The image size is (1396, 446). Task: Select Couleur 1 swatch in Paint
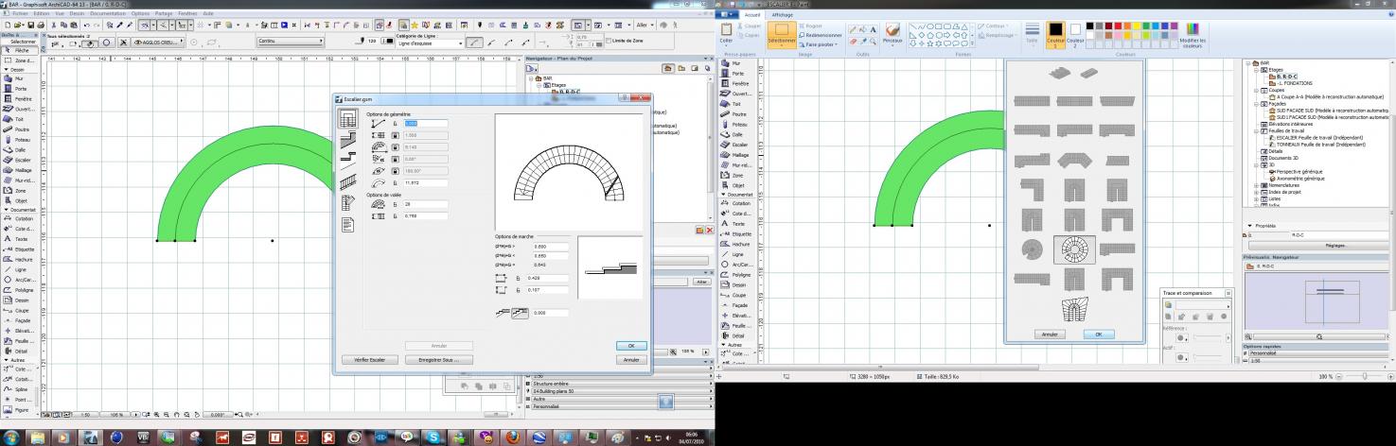pos(1055,35)
